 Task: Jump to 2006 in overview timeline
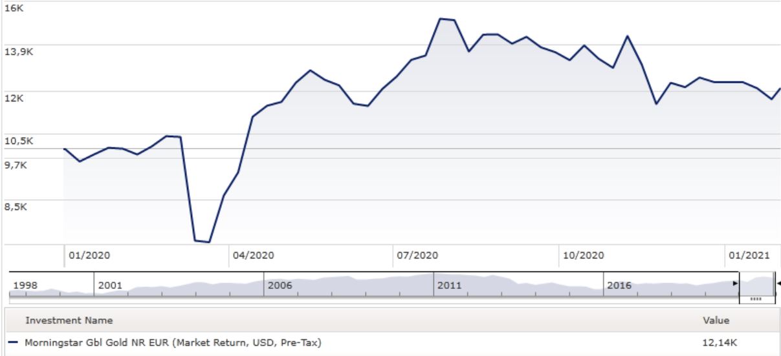tap(280, 285)
